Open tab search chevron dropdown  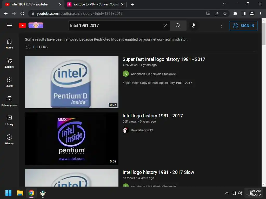point(224,4)
